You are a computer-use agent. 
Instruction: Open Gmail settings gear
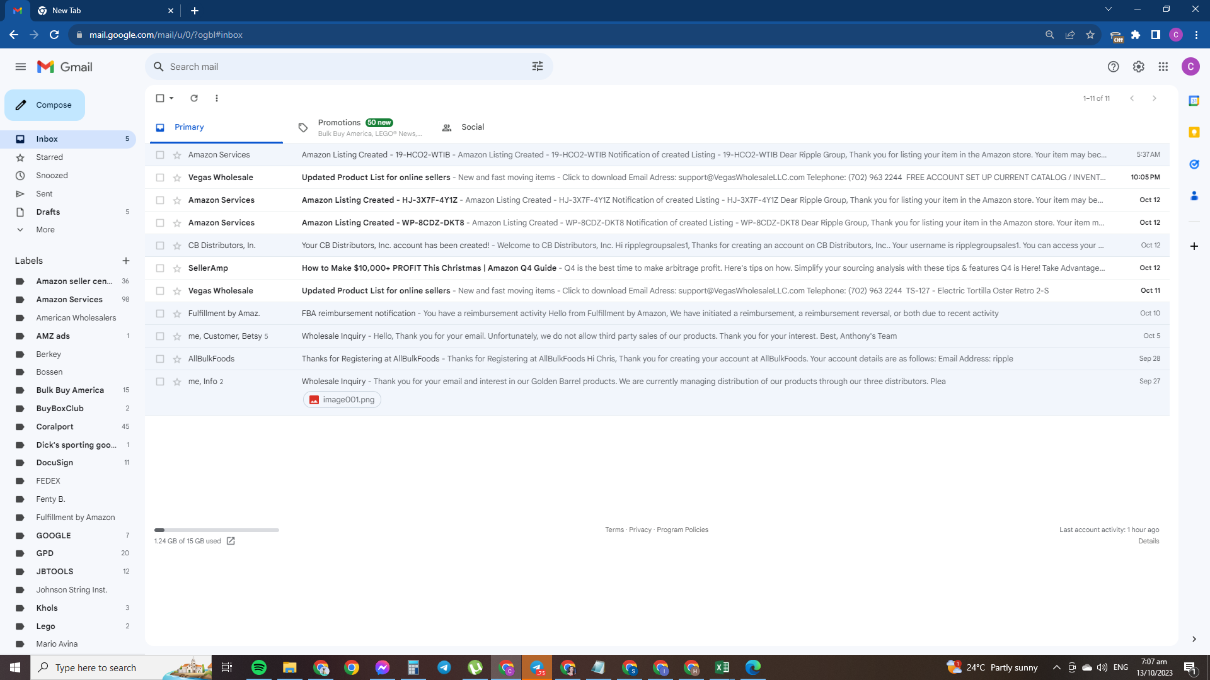tap(1138, 67)
